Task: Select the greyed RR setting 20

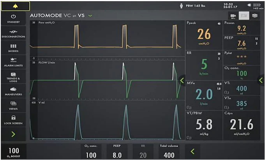Action: [143, 152]
